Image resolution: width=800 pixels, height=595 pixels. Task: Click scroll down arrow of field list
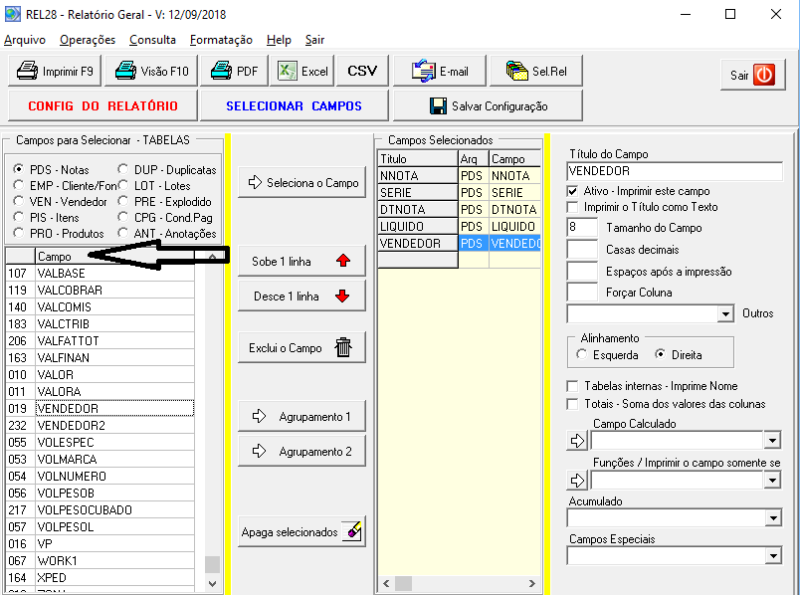click(x=212, y=583)
